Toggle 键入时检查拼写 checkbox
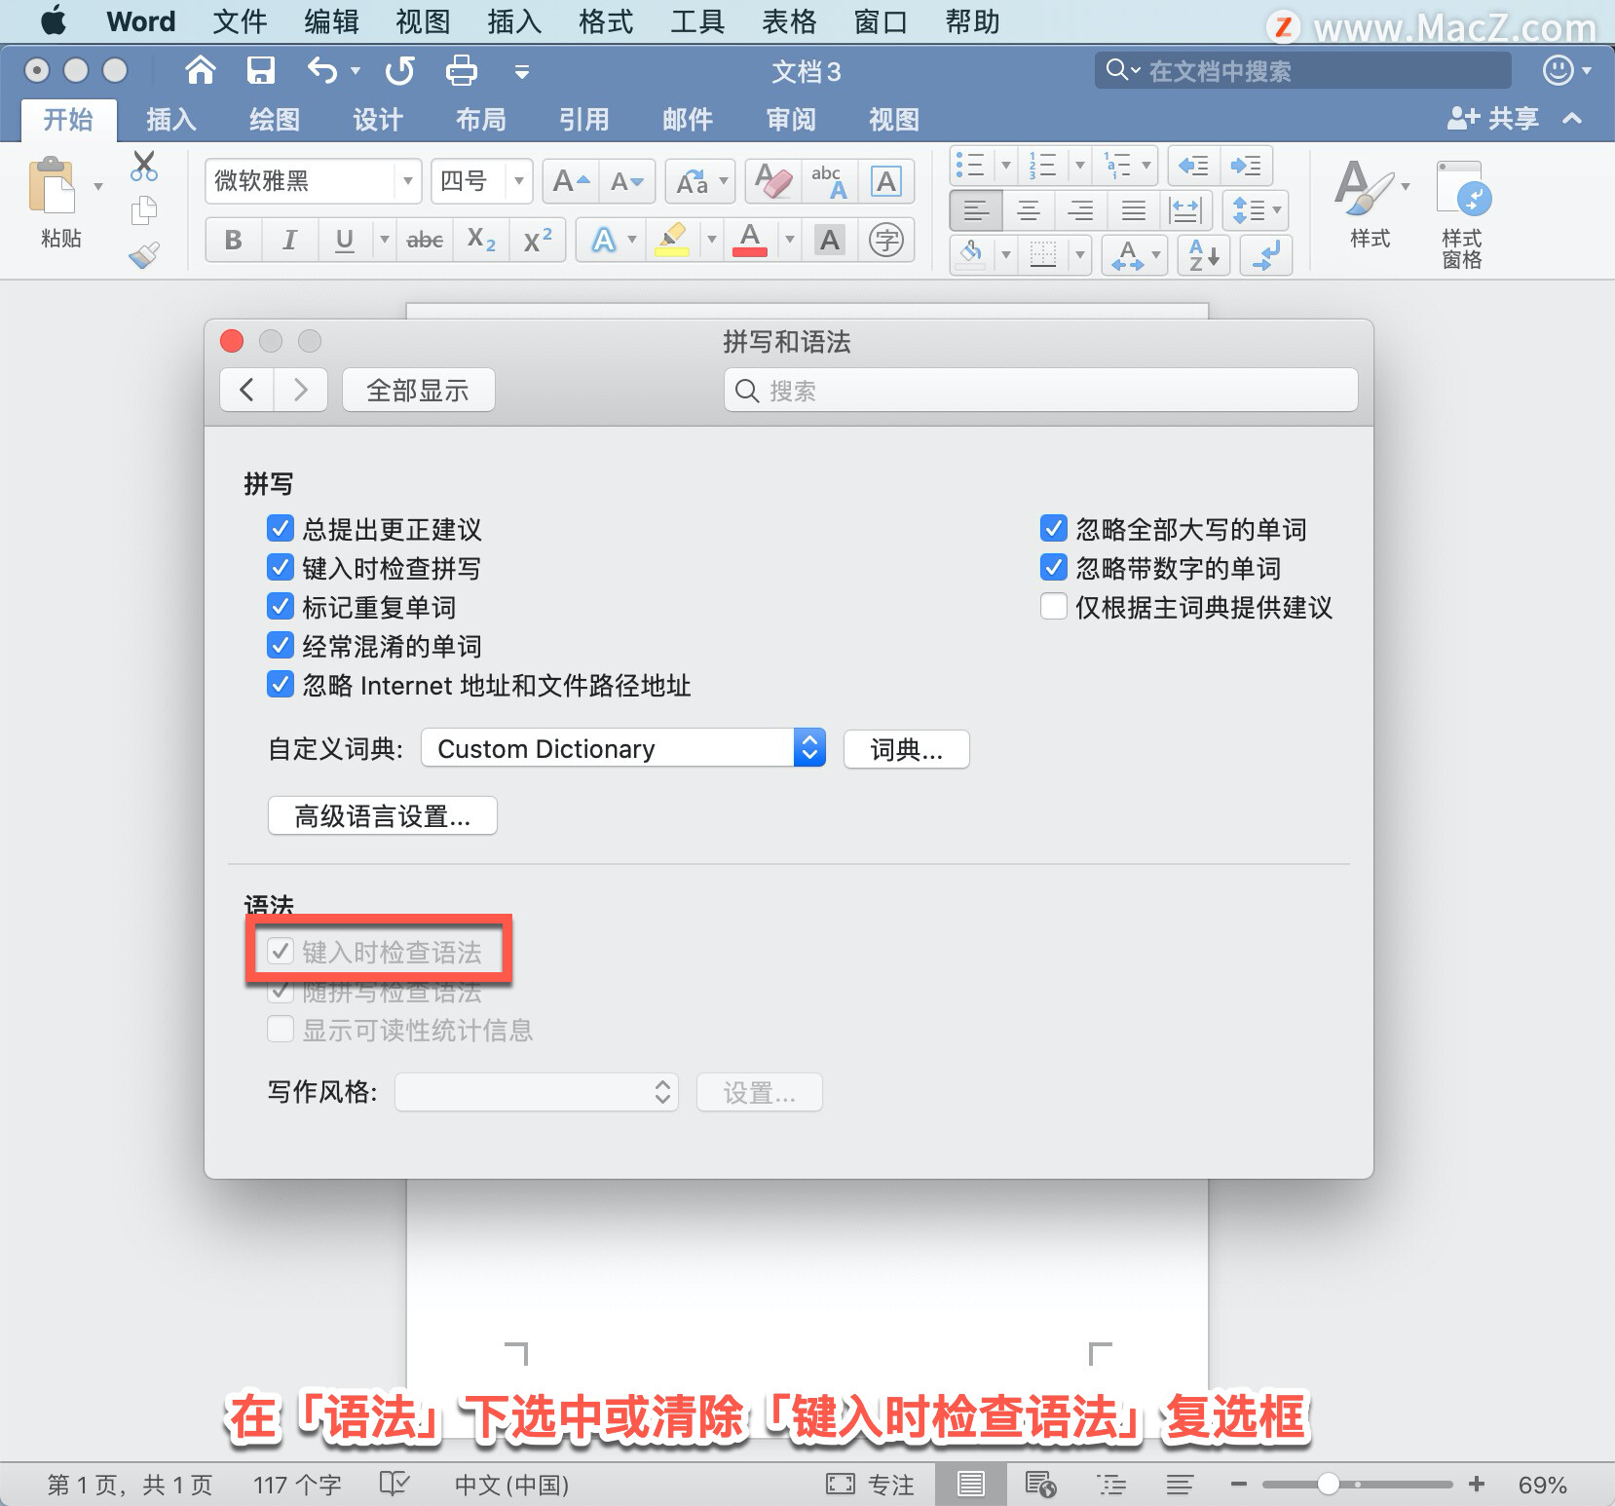 point(280,568)
